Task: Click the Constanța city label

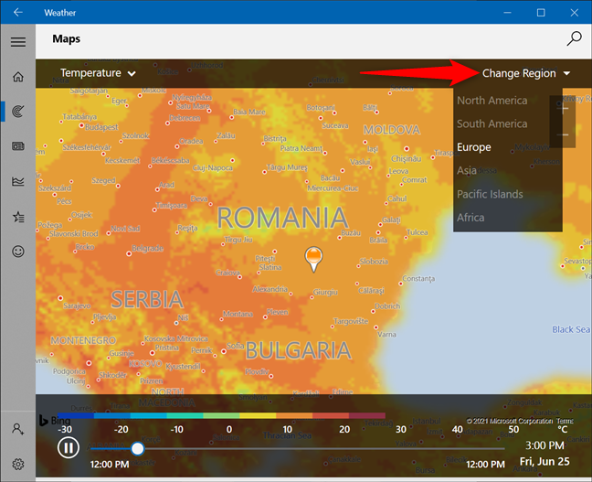Action: point(418,279)
